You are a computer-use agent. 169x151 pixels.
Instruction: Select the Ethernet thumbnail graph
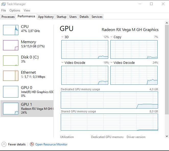[x=11, y=76]
